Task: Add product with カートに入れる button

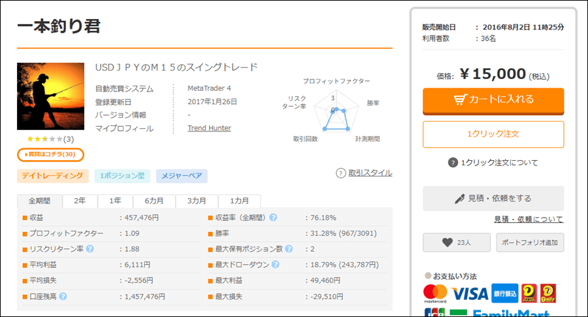Action: pyautogui.click(x=493, y=99)
